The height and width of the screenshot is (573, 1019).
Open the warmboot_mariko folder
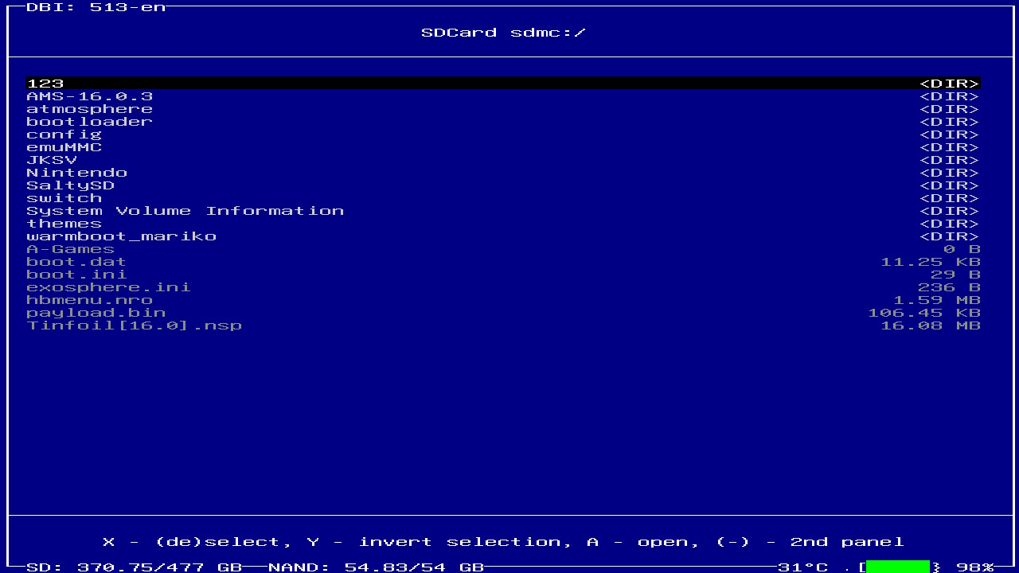tap(121, 236)
